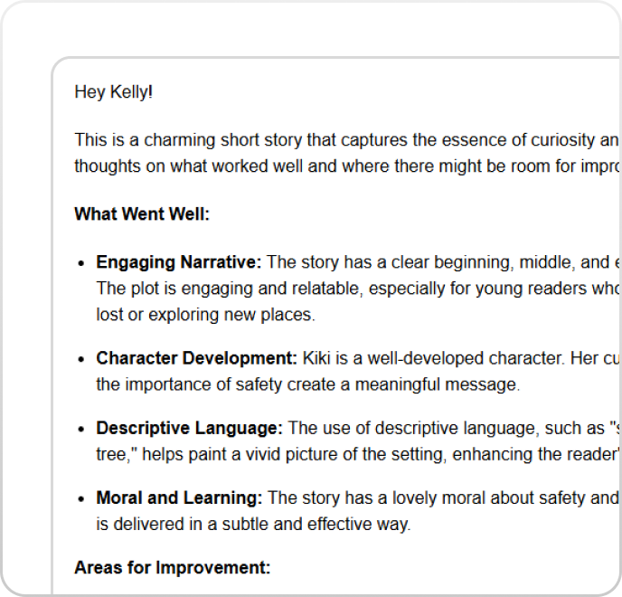
Task: Click the bold "Character Development:" label
Action: 197,358
